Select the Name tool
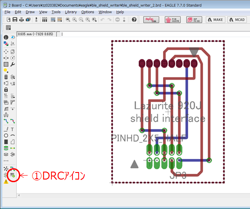Image resolution: width=250 pixels, height=209 pixels. [6, 96]
